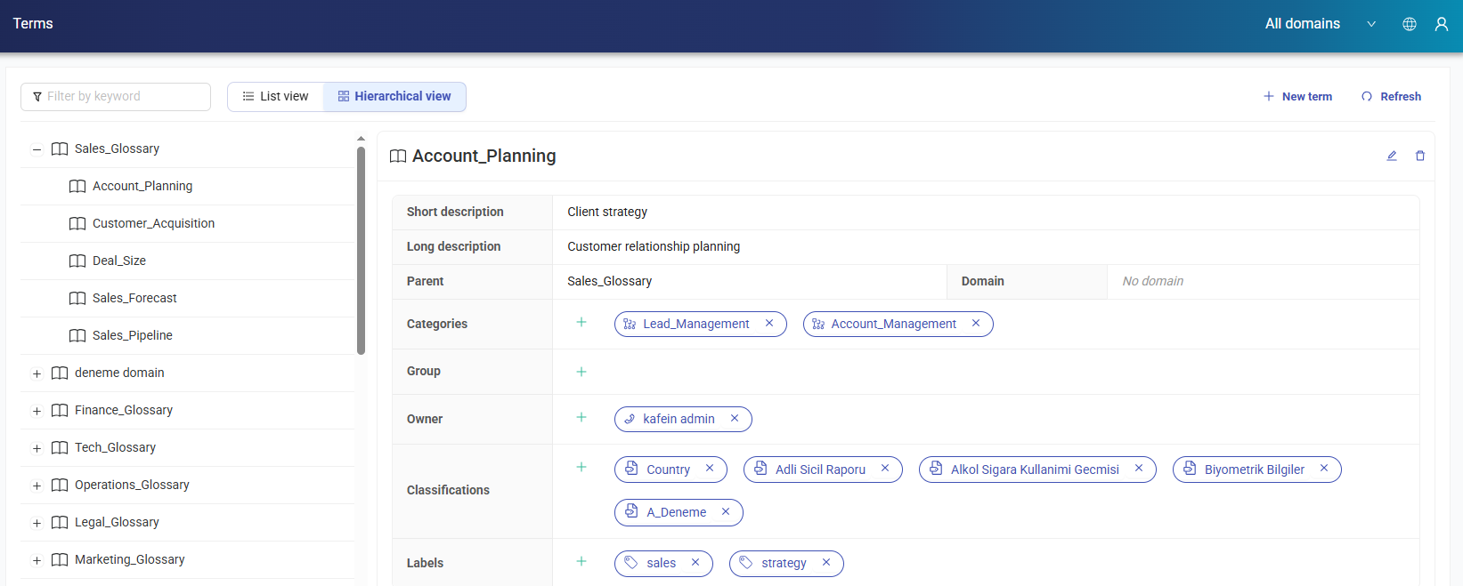
Task: Click the edit pencil icon for Account_Planning
Action: click(1392, 156)
